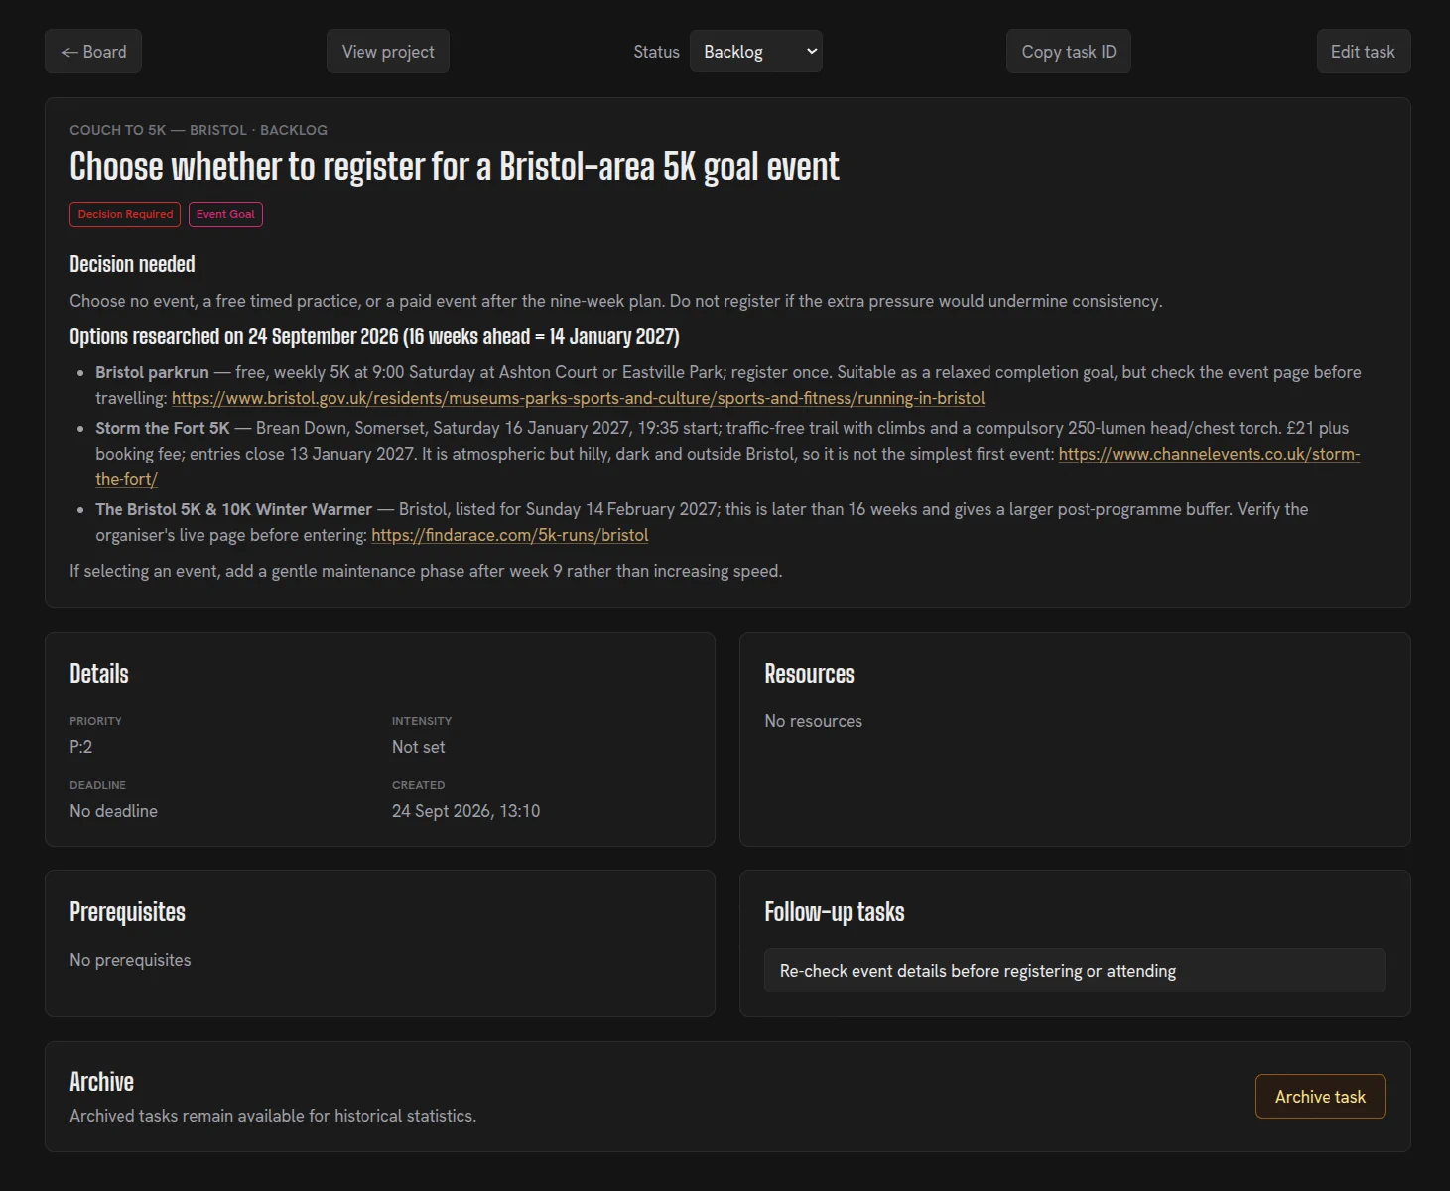1450x1191 pixels.
Task: Open the bristol.gov.uk running-in-bristol link
Action: (x=579, y=398)
